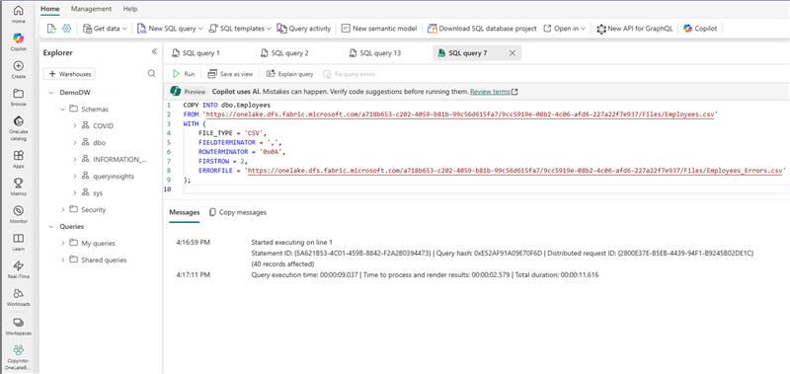Open Workspaces in the left rail
This screenshot has height=374, width=790.
(x=18, y=327)
